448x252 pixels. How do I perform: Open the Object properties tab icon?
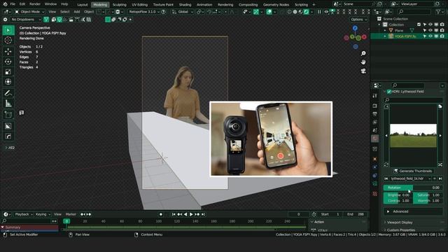click(375, 159)
